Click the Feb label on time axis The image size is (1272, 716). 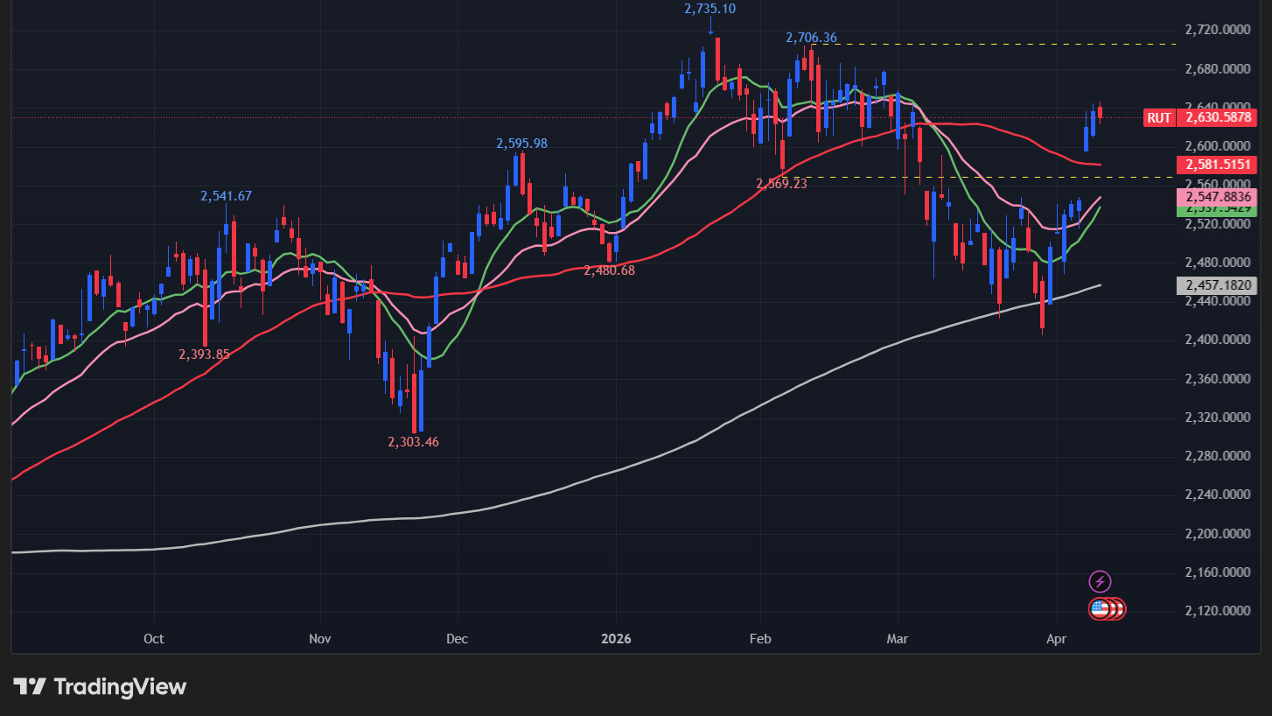point(760,639)
